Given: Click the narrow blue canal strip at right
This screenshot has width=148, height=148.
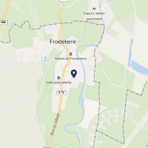Looking at the screenshot, I should (131, 52).
